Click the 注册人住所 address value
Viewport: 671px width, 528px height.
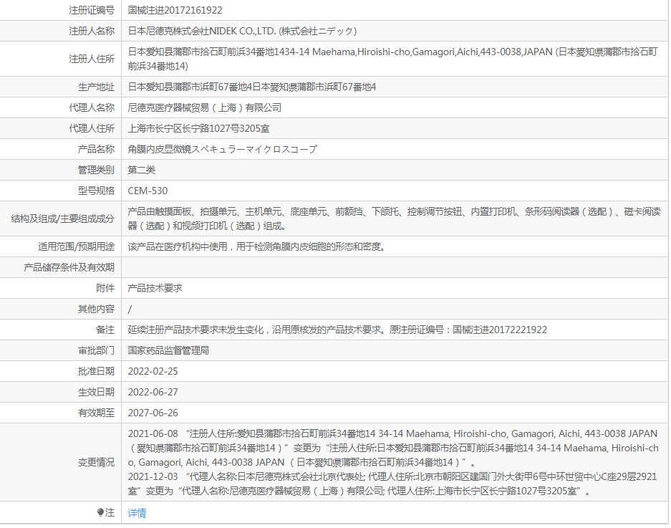point(392,59)
